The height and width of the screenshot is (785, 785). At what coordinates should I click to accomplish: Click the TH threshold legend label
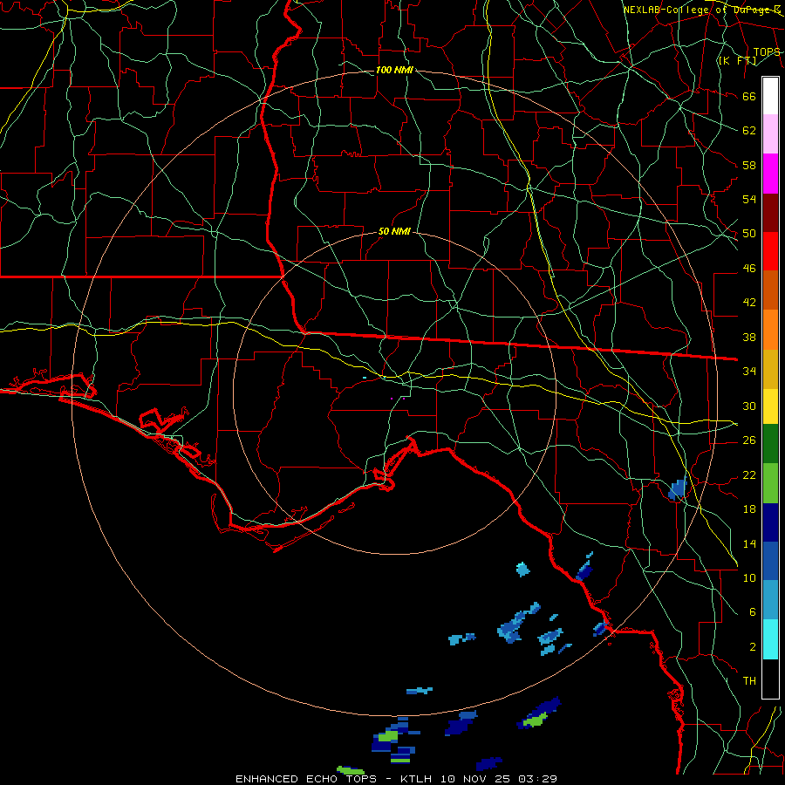749,681
